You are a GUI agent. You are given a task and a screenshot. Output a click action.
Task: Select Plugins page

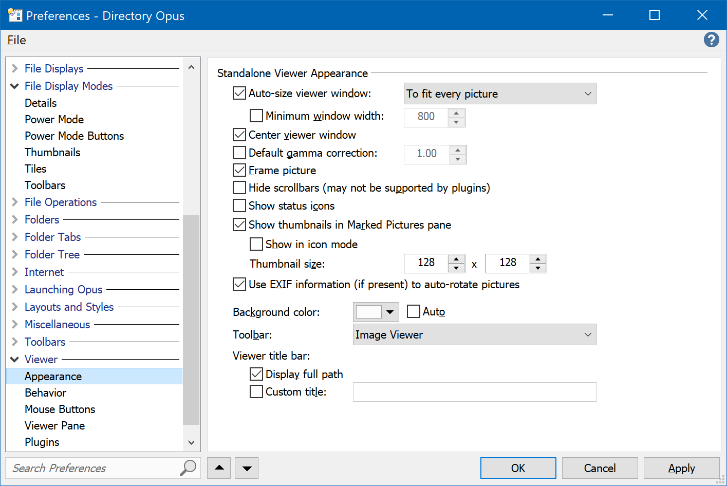[42, 442]
